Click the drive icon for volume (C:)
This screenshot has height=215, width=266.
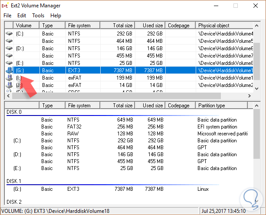click(9, 33)
